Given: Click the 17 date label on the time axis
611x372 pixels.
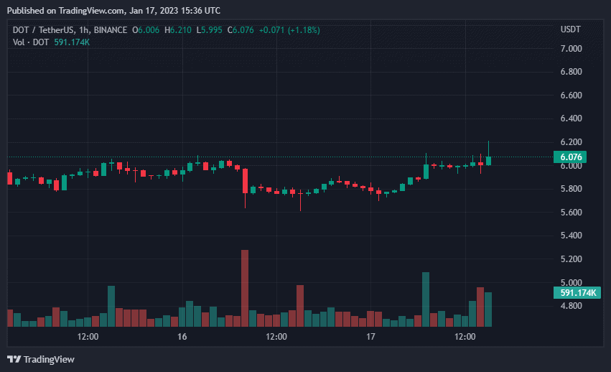Looking at the screenshot, I should [370, 337].
